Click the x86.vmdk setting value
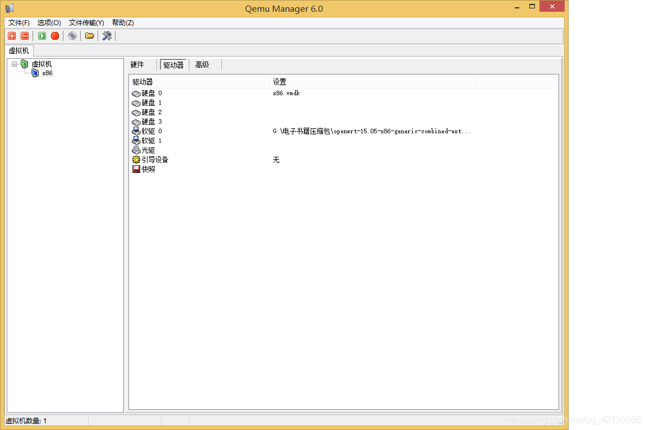 [287, 94]
